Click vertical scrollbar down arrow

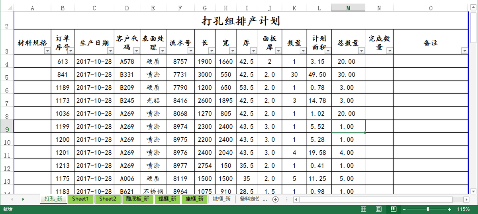(474, 191)
